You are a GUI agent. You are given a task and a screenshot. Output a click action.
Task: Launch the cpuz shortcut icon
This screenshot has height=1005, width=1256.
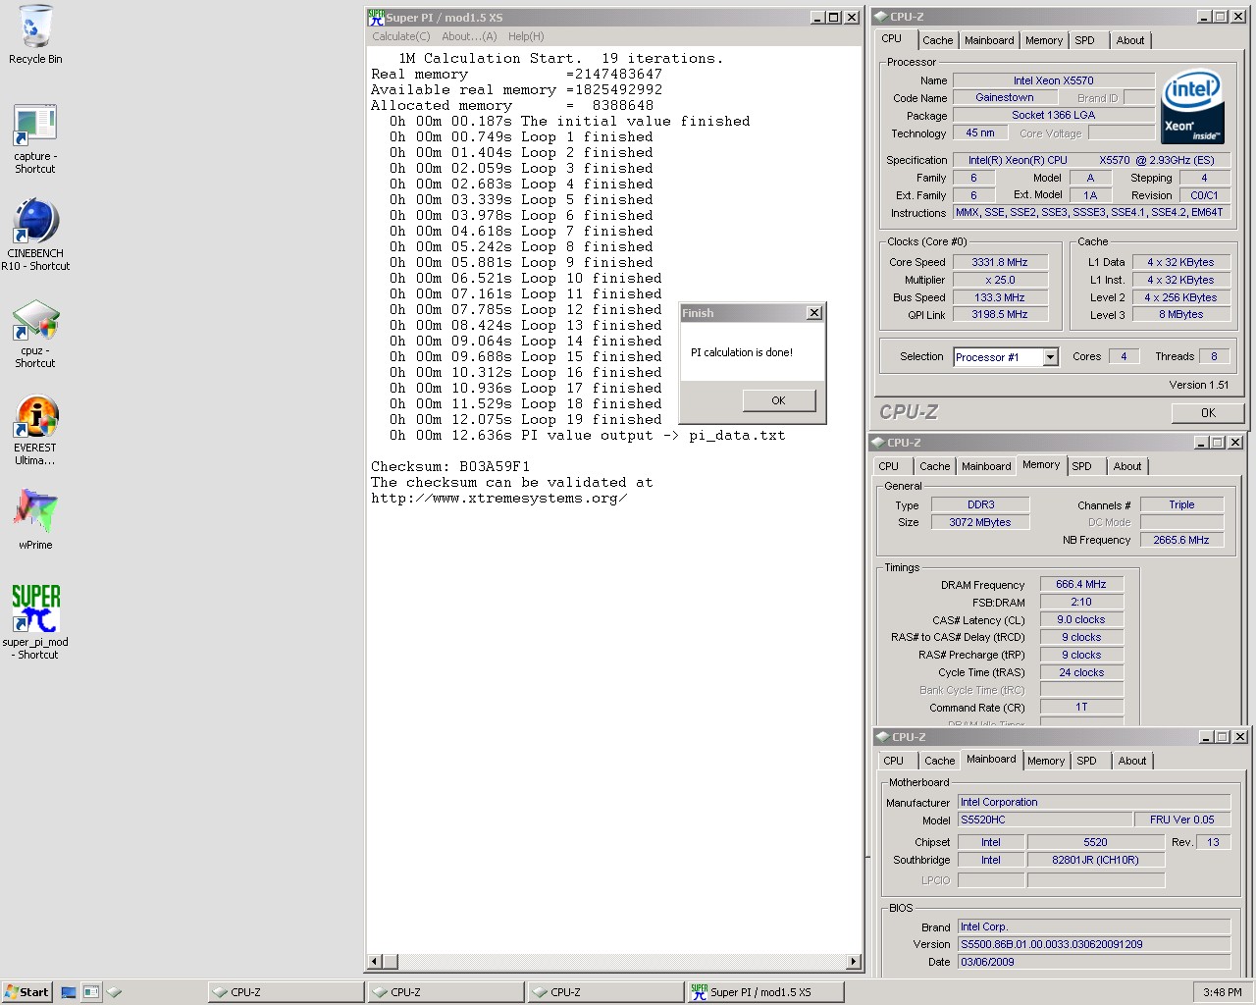(35, 333)
